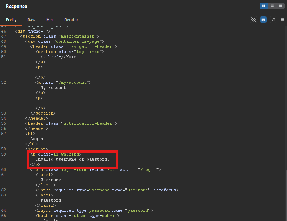Click the '<h1>' opening tag line

[30, 134]
